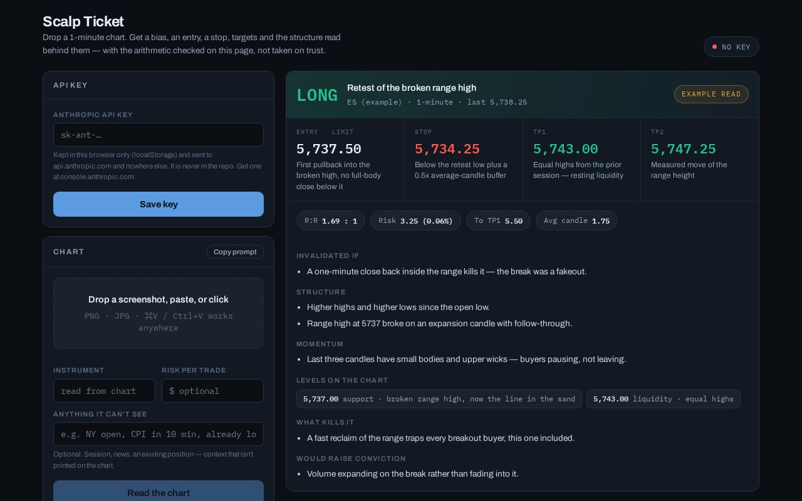Select the TP2 value 5,747.25
The image size is (802, 501).
(x=684, y=149)
